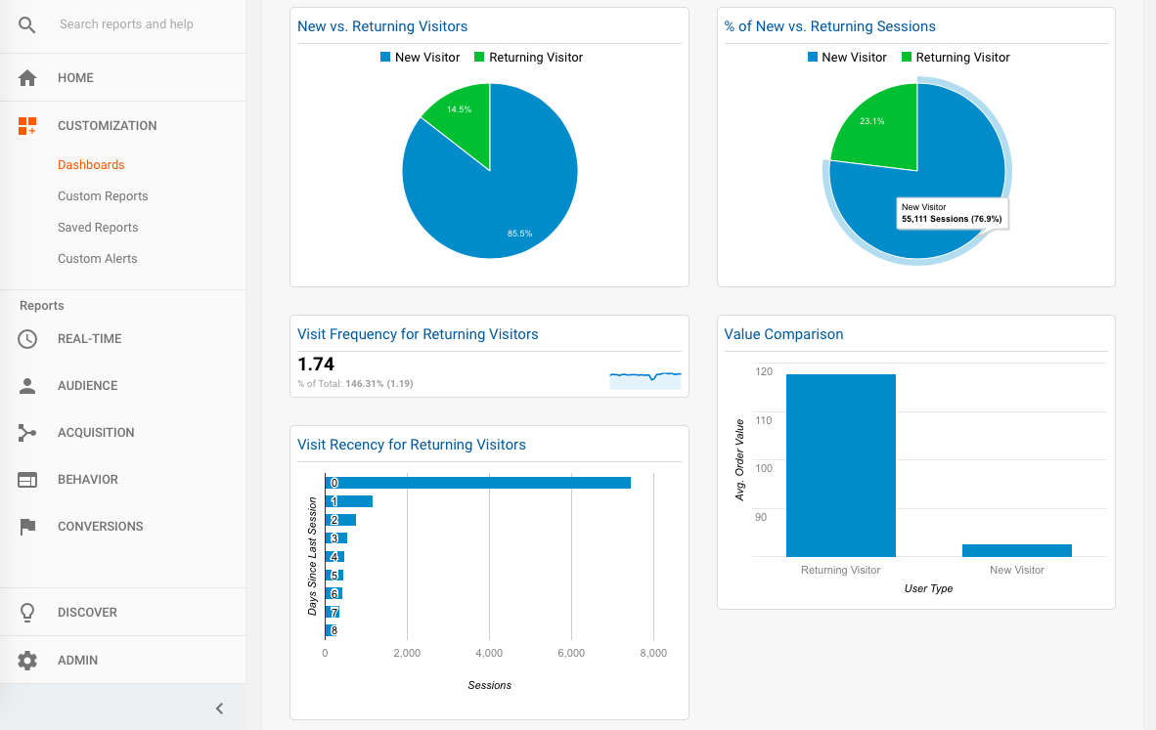1156x730 pixels.
Task: Click the Behavior window icon
Action: [27, 480]
